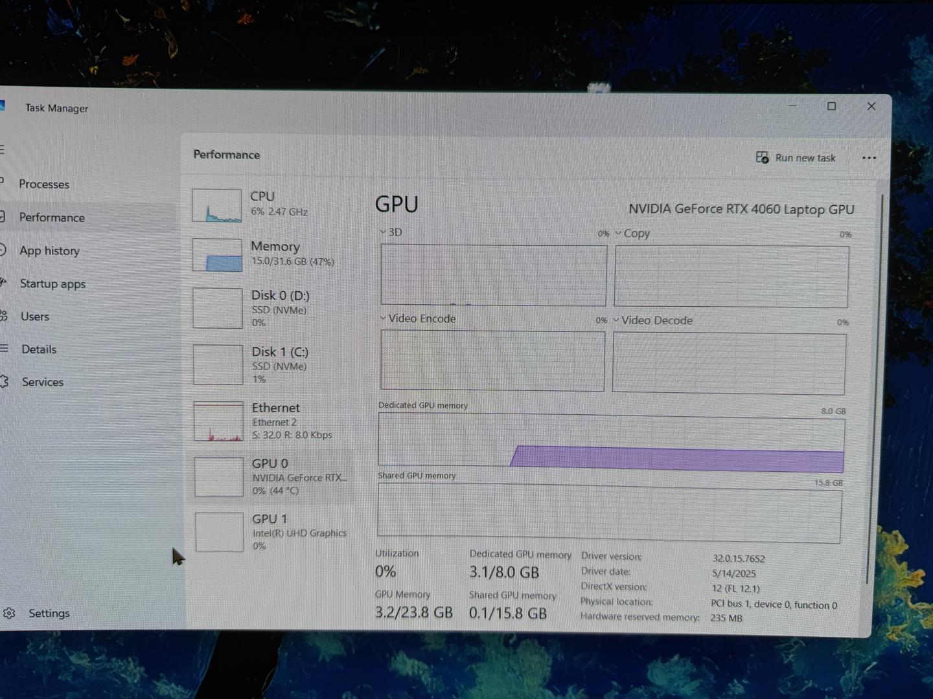The width and height of the screenshot is (933, 699).
Task: Close the Task Manager window
Action: 871,106
